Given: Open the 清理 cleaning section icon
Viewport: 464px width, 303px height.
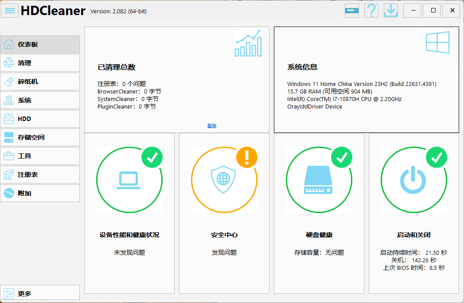Looking at the screenshot, I should pos(40,63).
